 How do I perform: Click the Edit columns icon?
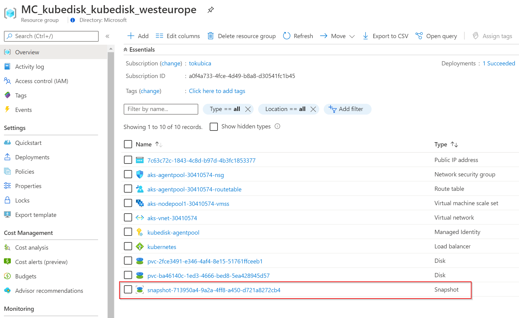(x=159, y=36)
